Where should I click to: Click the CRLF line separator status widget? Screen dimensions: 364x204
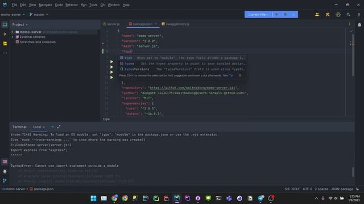[x=296, y=189]
